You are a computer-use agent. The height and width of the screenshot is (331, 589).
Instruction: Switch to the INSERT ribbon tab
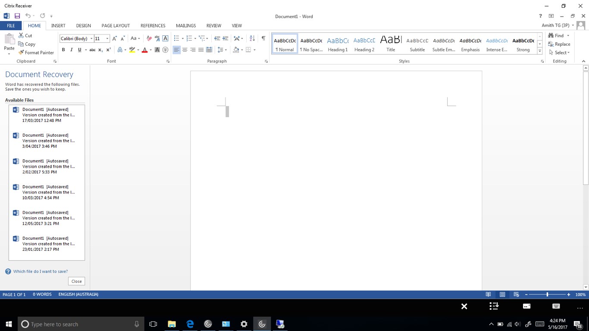click(x=58, y=25)
